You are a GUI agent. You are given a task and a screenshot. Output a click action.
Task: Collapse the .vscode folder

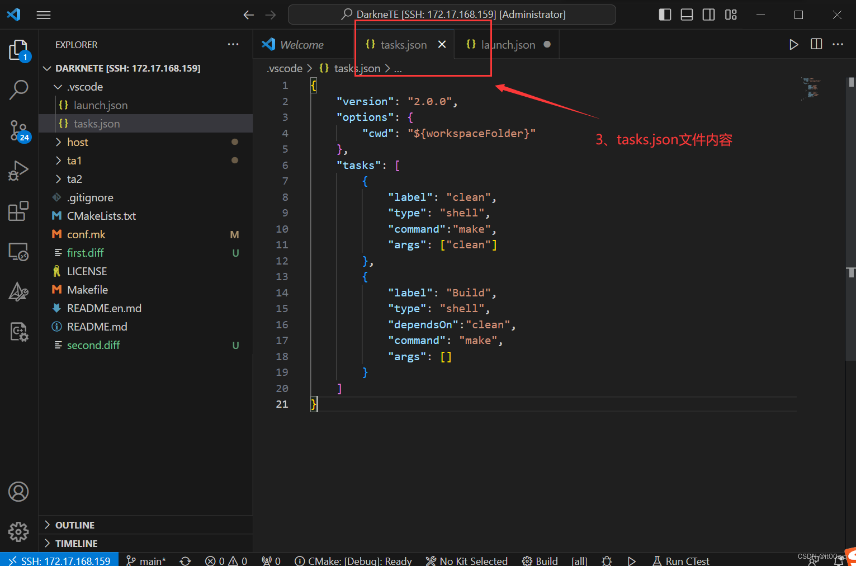145,87
